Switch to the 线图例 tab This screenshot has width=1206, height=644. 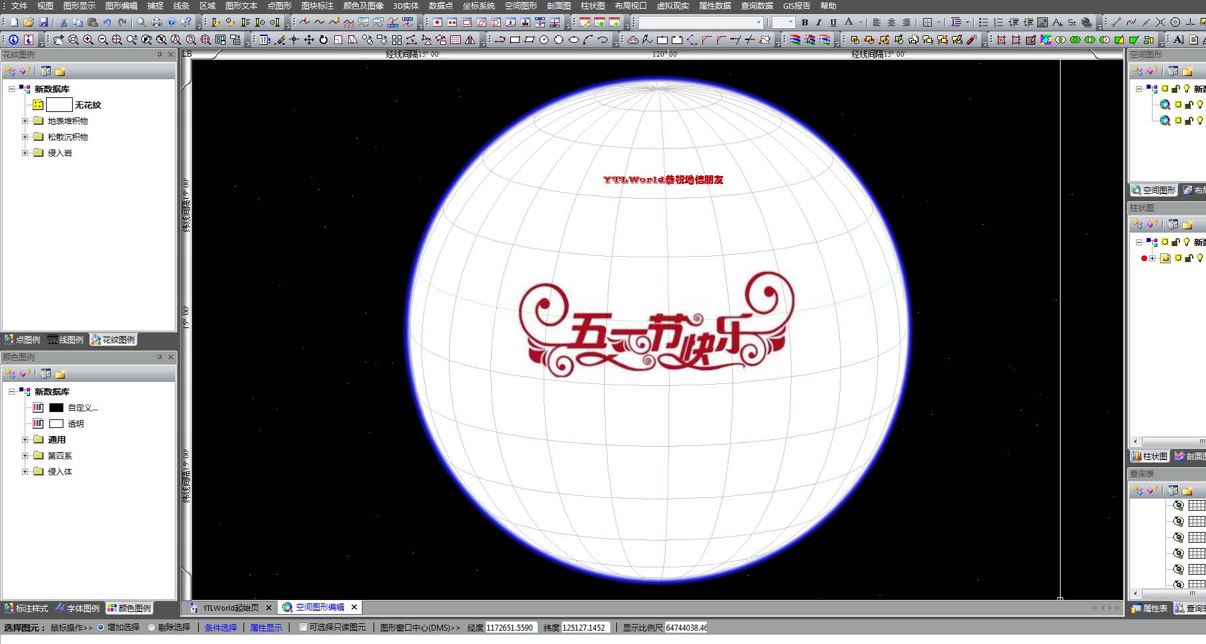(x=66, y=340)
